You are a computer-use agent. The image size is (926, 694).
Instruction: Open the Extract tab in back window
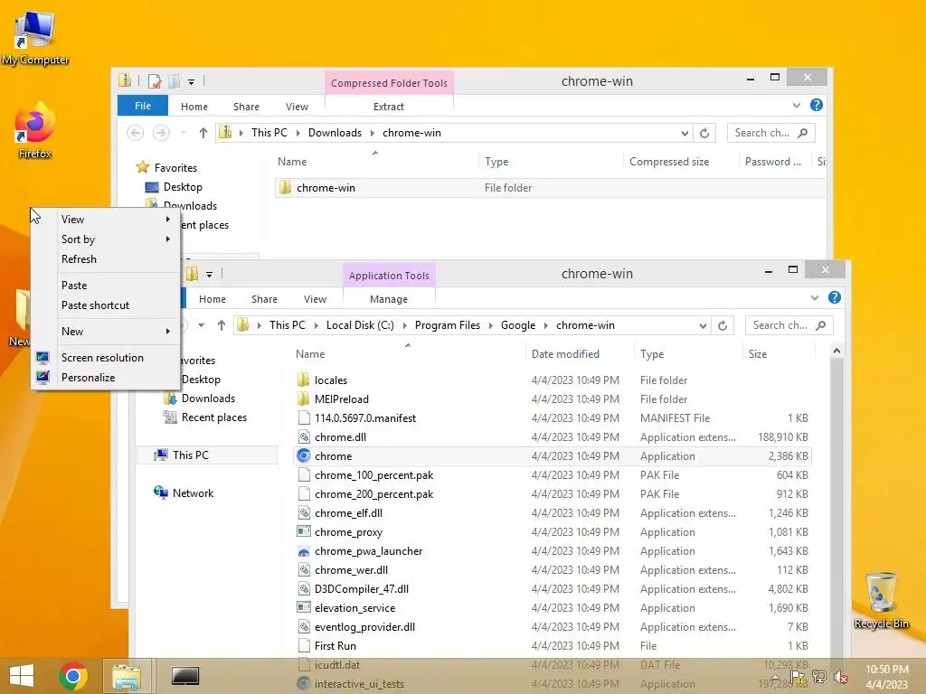(x=389, y=107)
